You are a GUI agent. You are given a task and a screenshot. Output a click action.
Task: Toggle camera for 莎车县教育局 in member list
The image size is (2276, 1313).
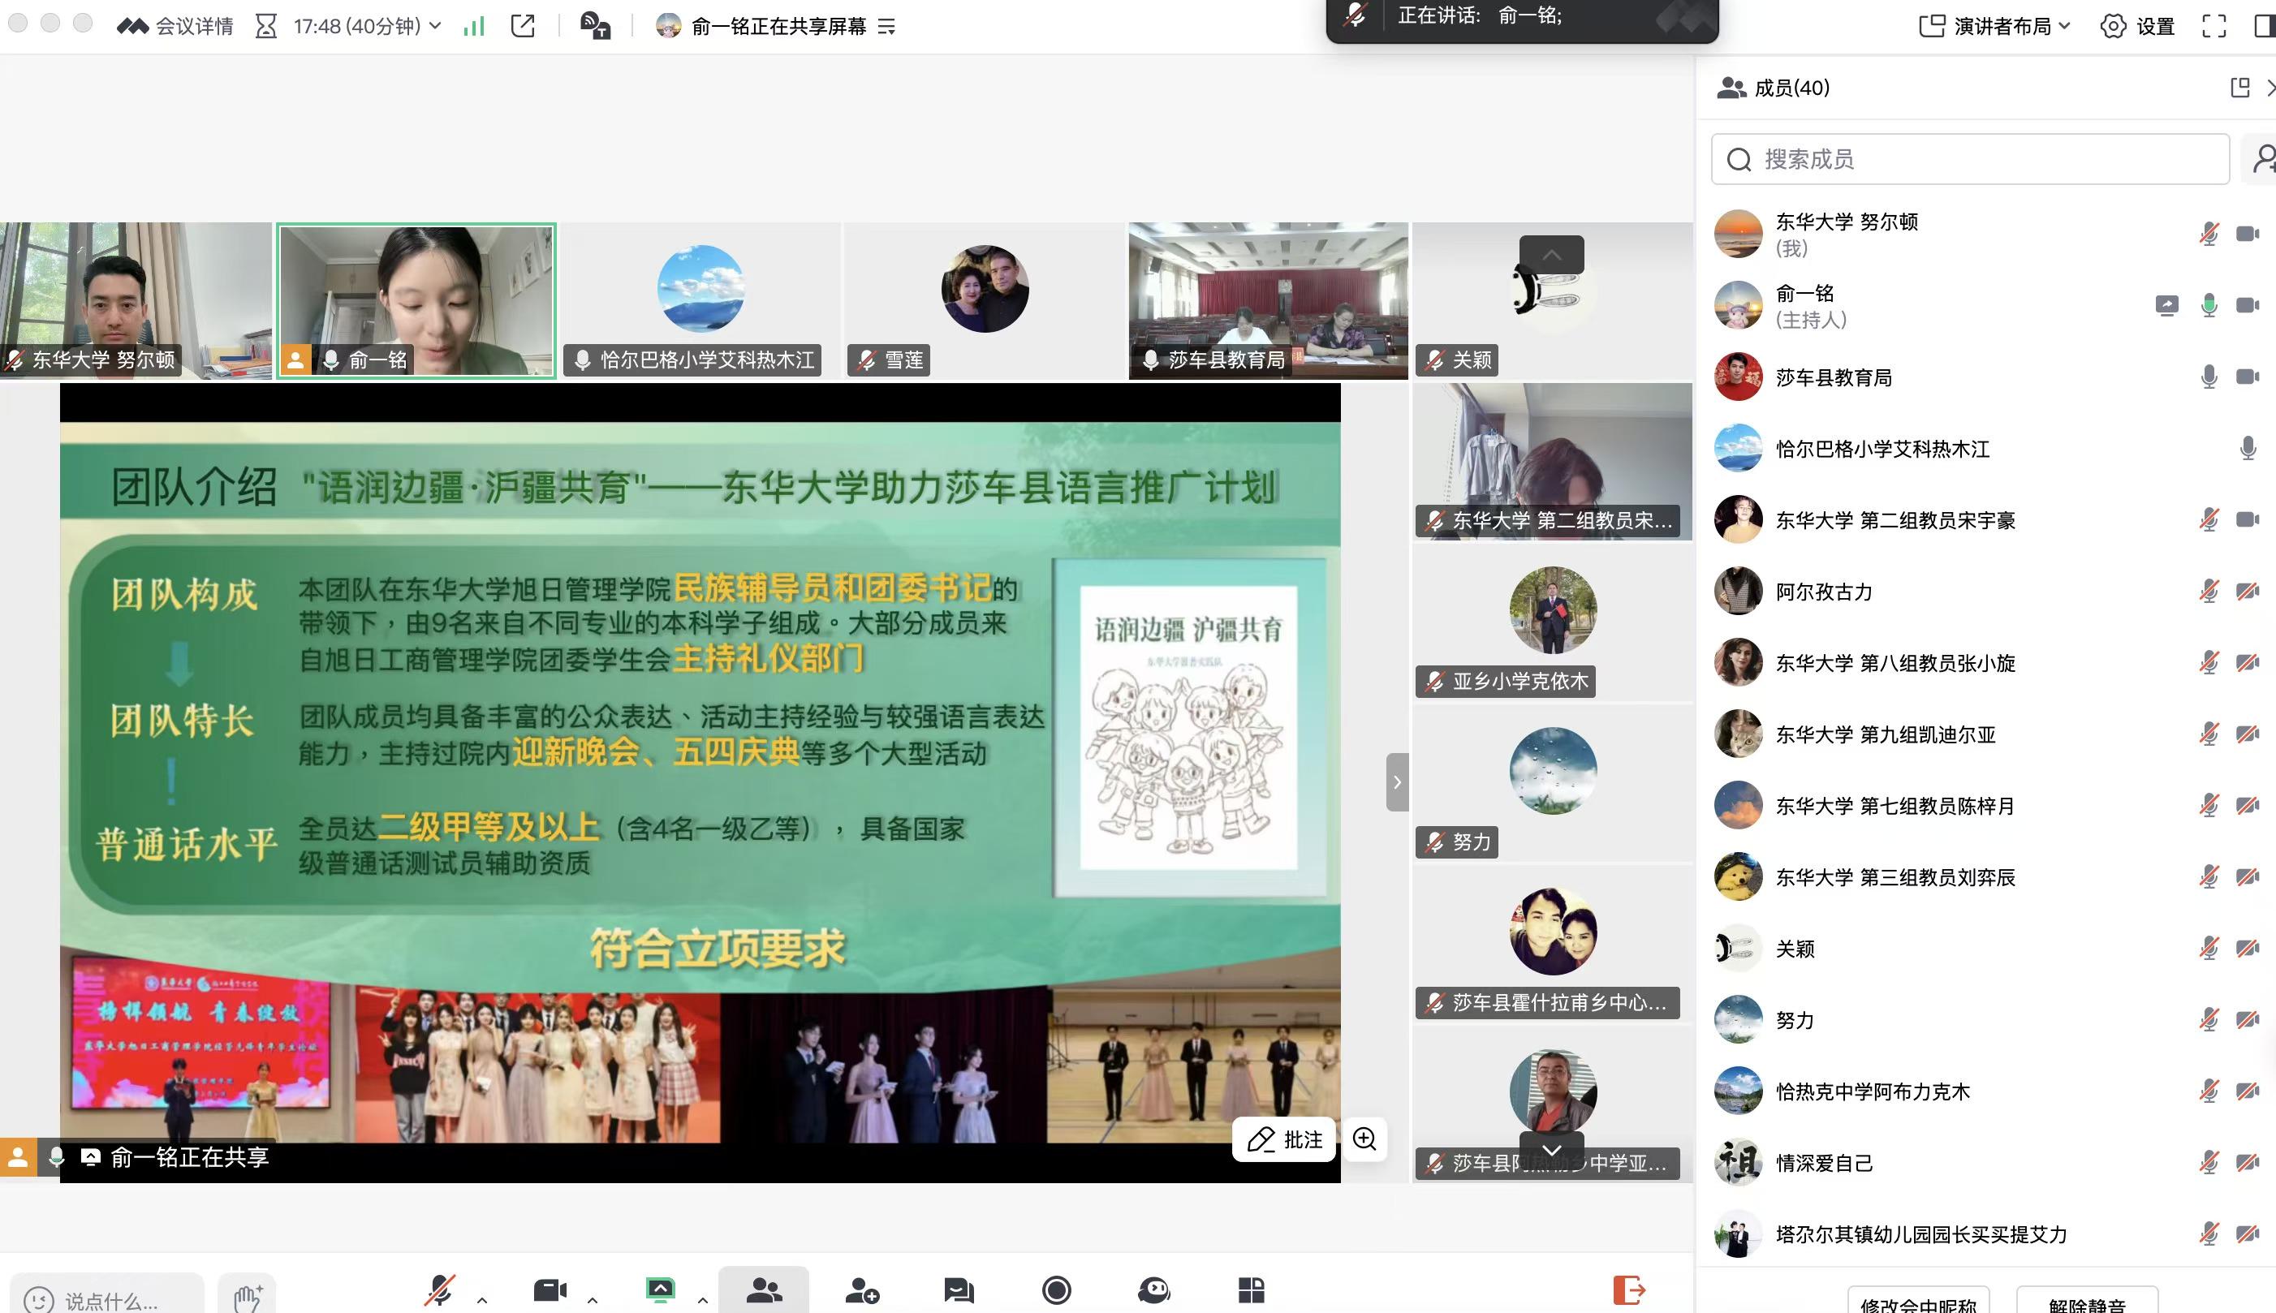2247,376
